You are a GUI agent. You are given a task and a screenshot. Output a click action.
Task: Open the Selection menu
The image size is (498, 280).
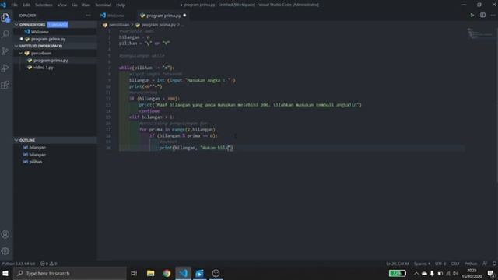point(44,5)
